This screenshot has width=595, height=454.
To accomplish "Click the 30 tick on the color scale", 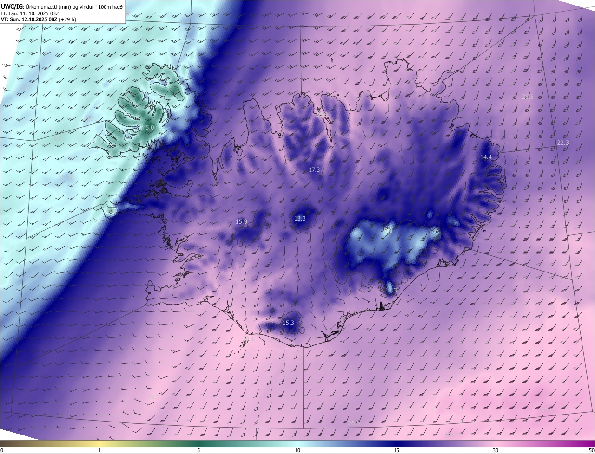I will point(496,450).
